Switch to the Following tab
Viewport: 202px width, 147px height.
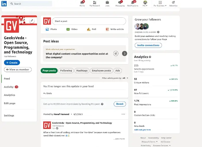(66, 71)
